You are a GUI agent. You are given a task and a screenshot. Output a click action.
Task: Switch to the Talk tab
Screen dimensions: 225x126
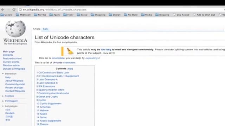click(x=45, y=29)
